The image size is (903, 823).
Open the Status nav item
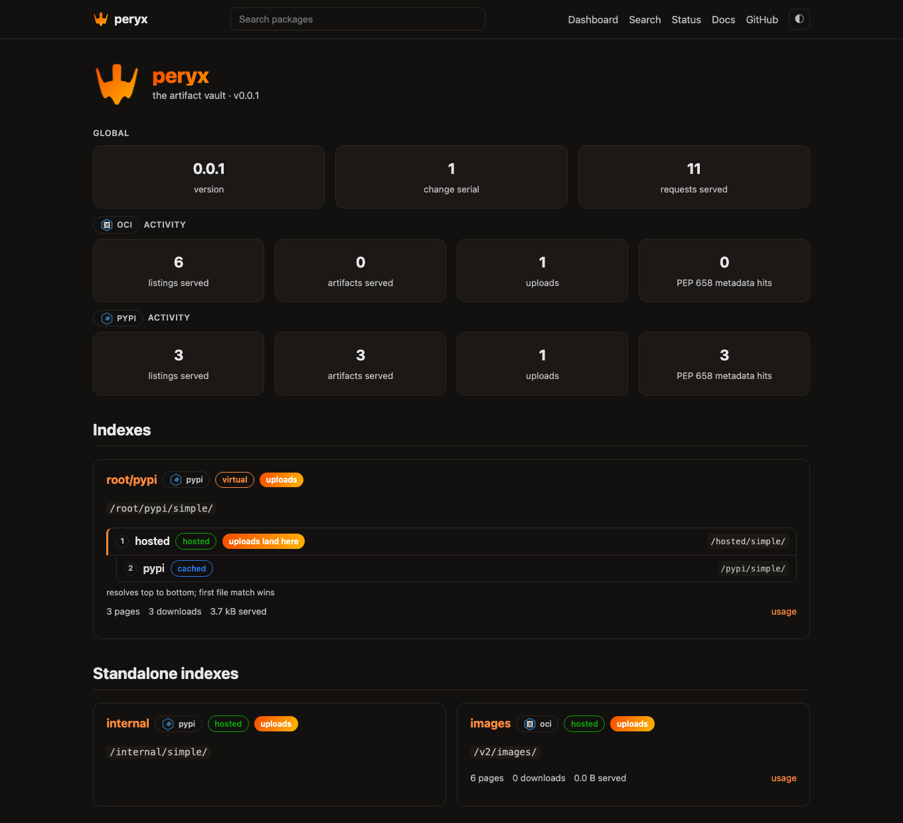point(686,20)
